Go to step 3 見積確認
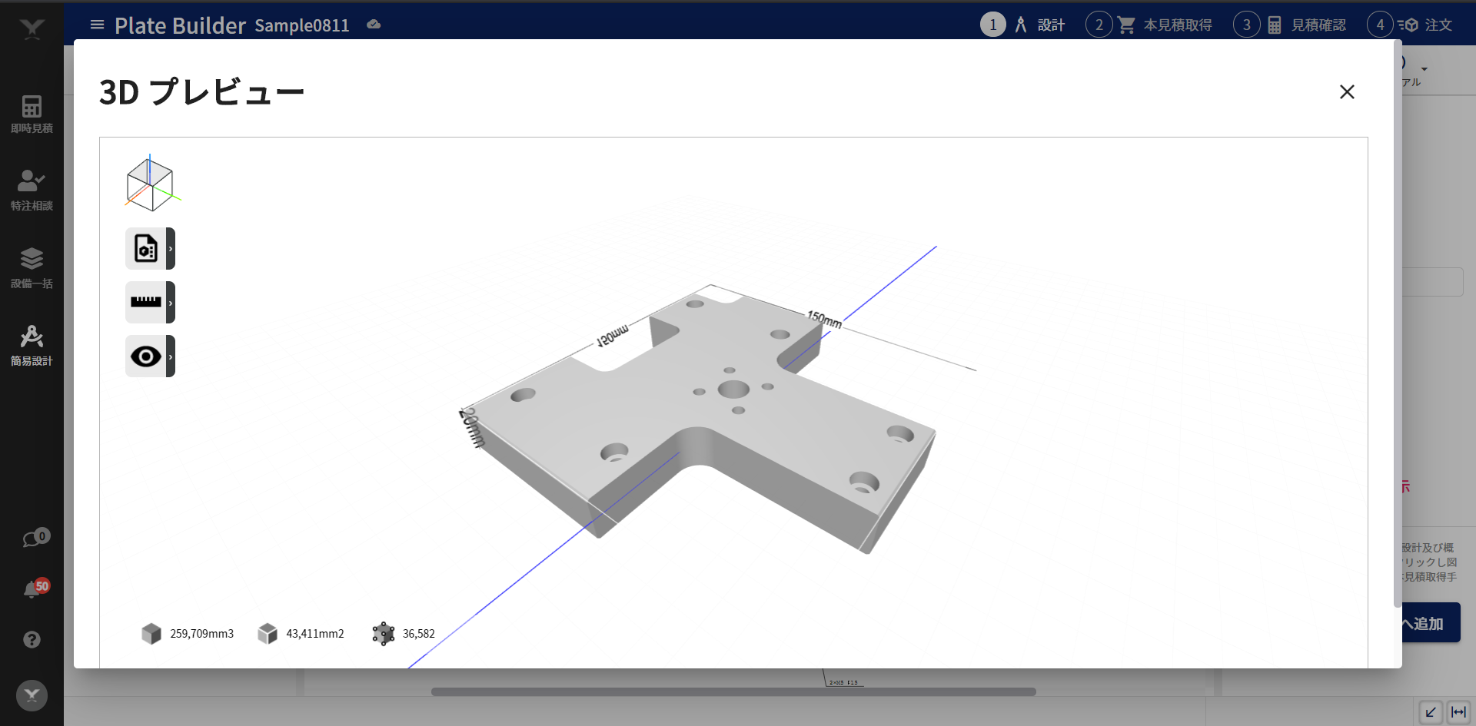The width and height of the screenshot is (1476, 726). [x=1291, y=25]
